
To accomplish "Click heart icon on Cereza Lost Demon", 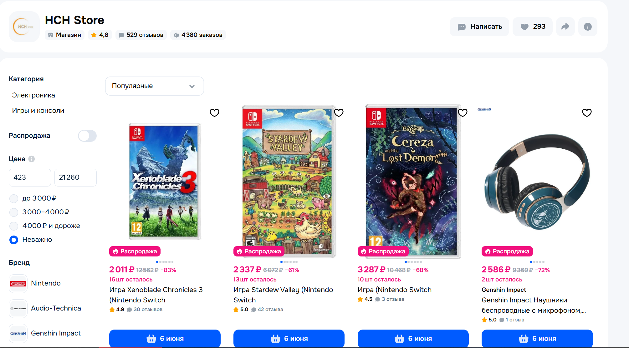I will click(x=463, y=113).
